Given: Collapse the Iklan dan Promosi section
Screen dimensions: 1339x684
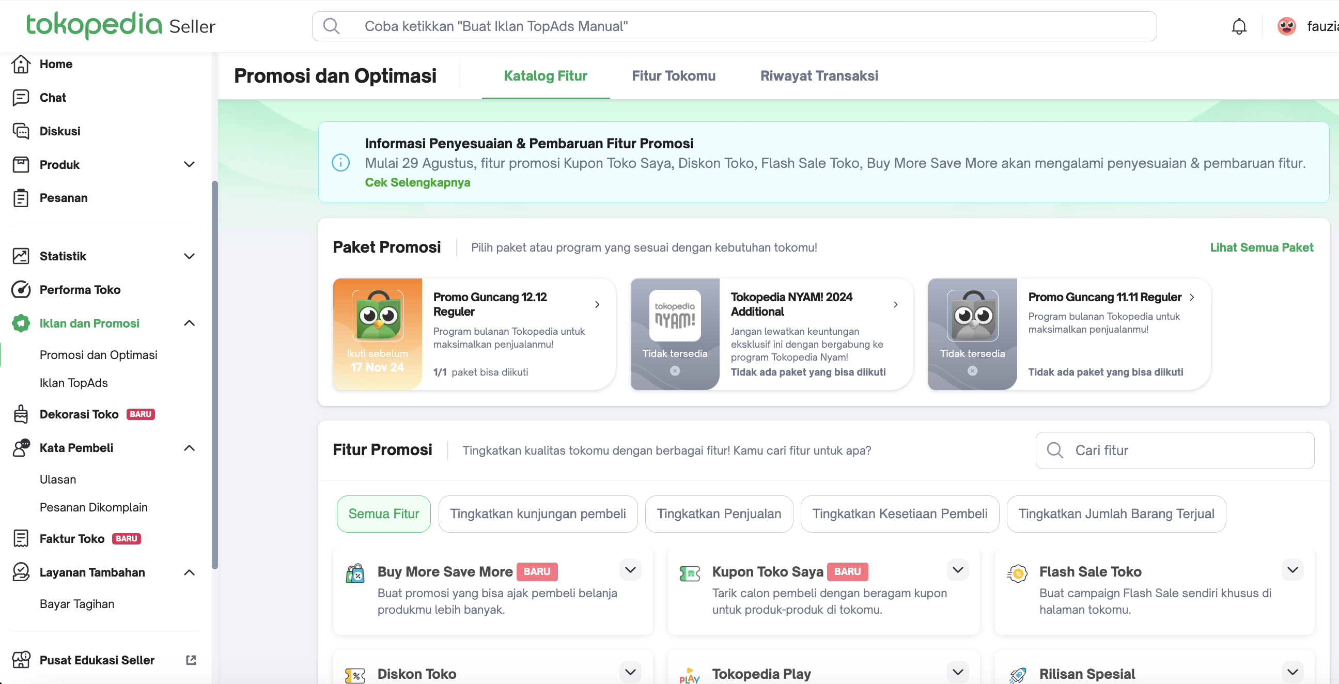Looking at the screenshot, I should (189, 323).
